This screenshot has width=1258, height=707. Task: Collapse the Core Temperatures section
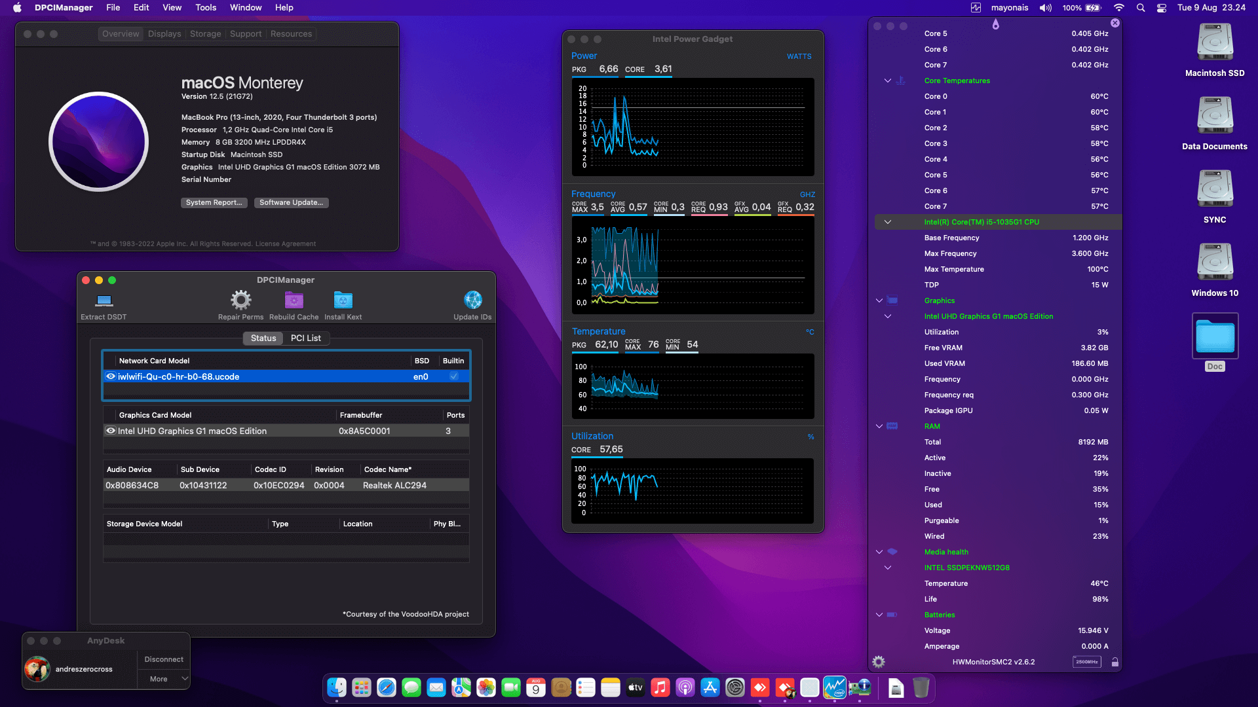(x=887, y=81)
